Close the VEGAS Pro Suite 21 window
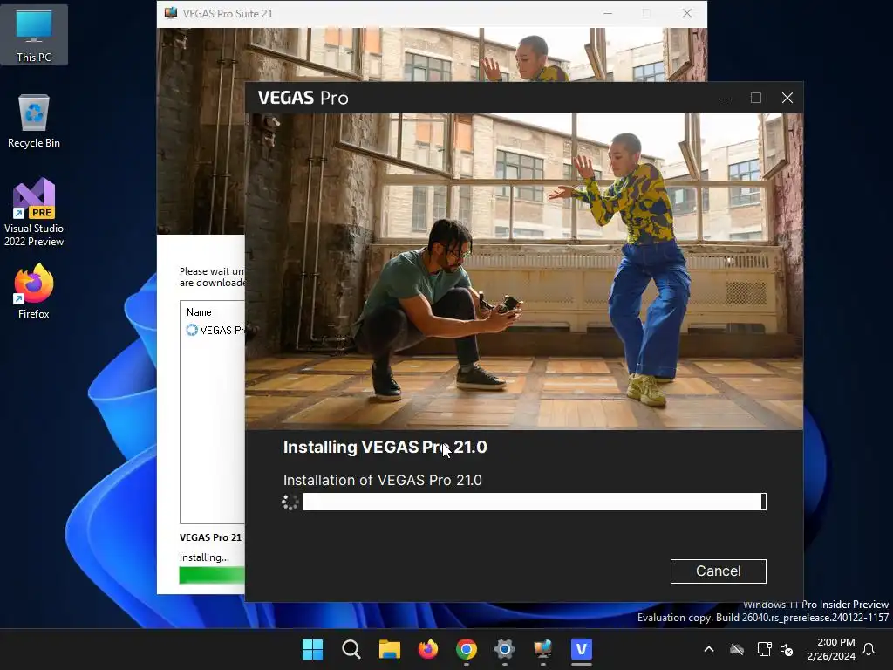The height and width of the screenshot is (670, 893). 687,14
